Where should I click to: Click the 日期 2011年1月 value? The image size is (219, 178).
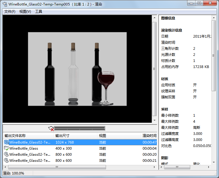click(x=202, y=36)
